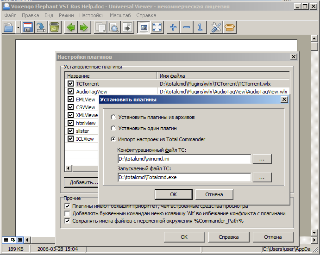The image size is (320, 255).
Task: Uncheck the AudioTagView plugin checkbox
Action: point(70,91)
